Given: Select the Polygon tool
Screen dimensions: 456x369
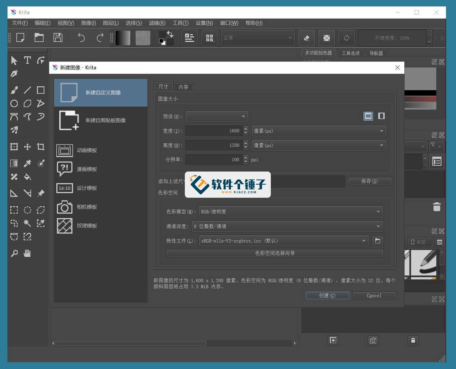Looking at the screenshot, I should point(27,104).
